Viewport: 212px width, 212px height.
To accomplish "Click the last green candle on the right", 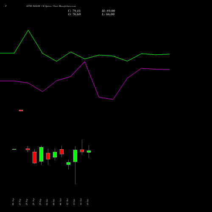I will click(x=89, y=151).
